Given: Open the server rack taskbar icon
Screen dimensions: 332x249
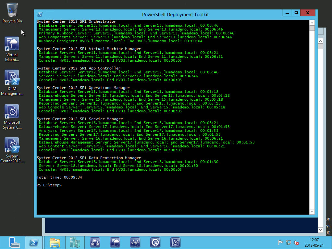Looking at the screenshot, I should [x=75, y=243].
